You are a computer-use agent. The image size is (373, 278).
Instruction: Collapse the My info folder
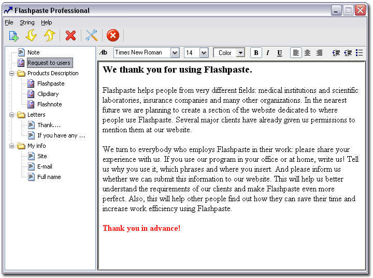click(x=11, y=146)
